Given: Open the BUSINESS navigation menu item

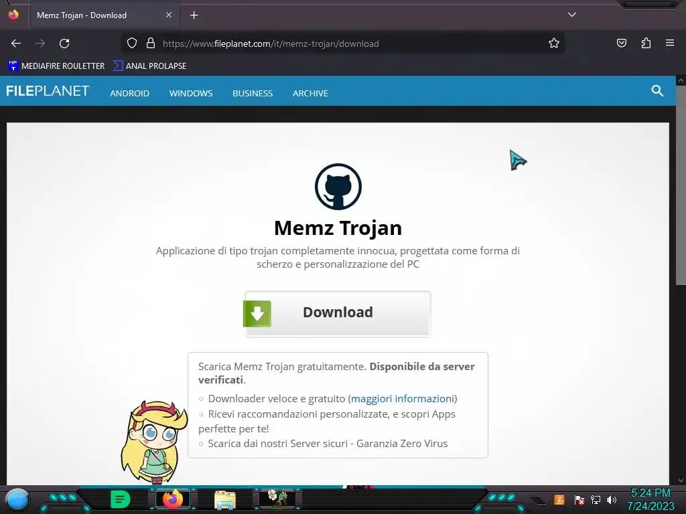Looking at the screenshot, I should (x=253, y=93).
